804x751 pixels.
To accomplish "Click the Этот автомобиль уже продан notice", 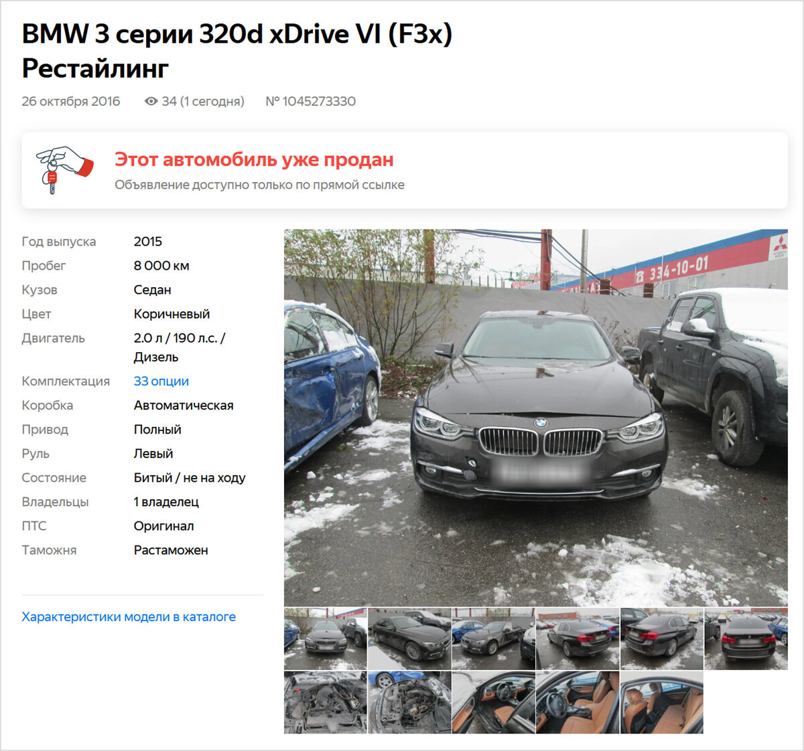I will tap(254, 160).
